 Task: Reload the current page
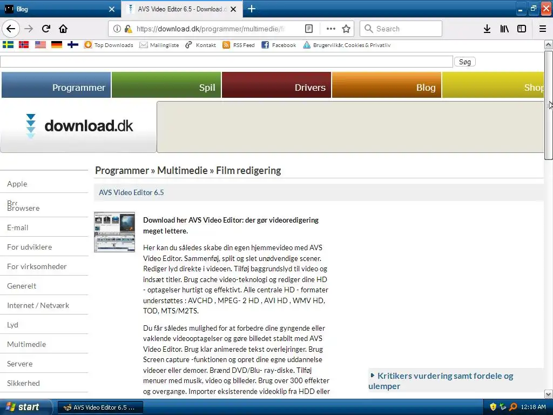click(x=46, y=29)
